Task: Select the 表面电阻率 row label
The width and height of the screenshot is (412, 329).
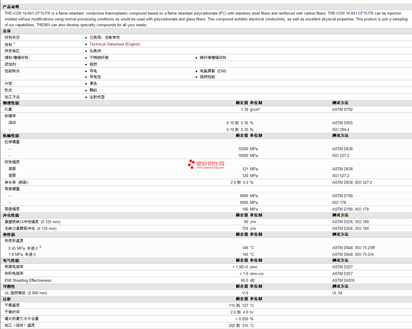Action: pyautogui.click(x=14, y=267)
